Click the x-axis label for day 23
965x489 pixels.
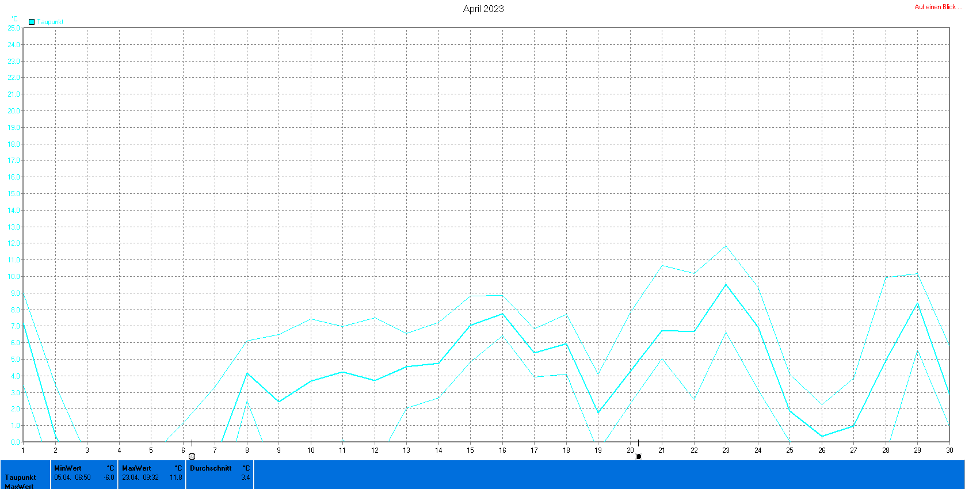tap(726, 450)
